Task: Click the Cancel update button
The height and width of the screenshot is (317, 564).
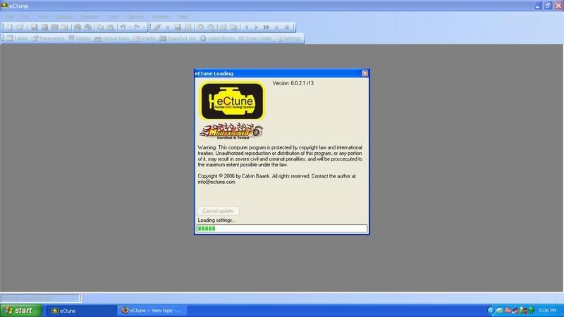Action: (218, 211)
